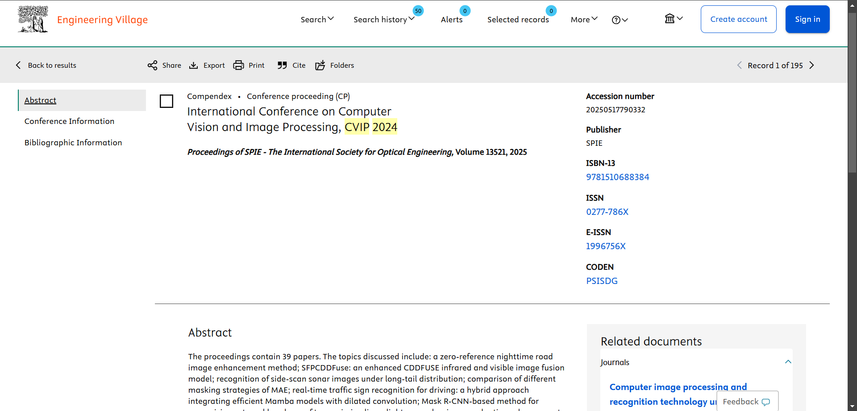Click the publisher value SPIE
Image resolution: width=857 pixels, height=411 pixels.
594,143
